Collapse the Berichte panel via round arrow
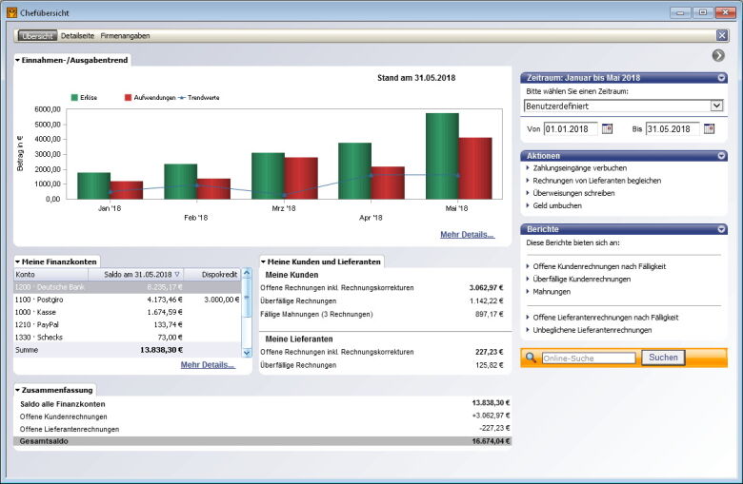 722,229
